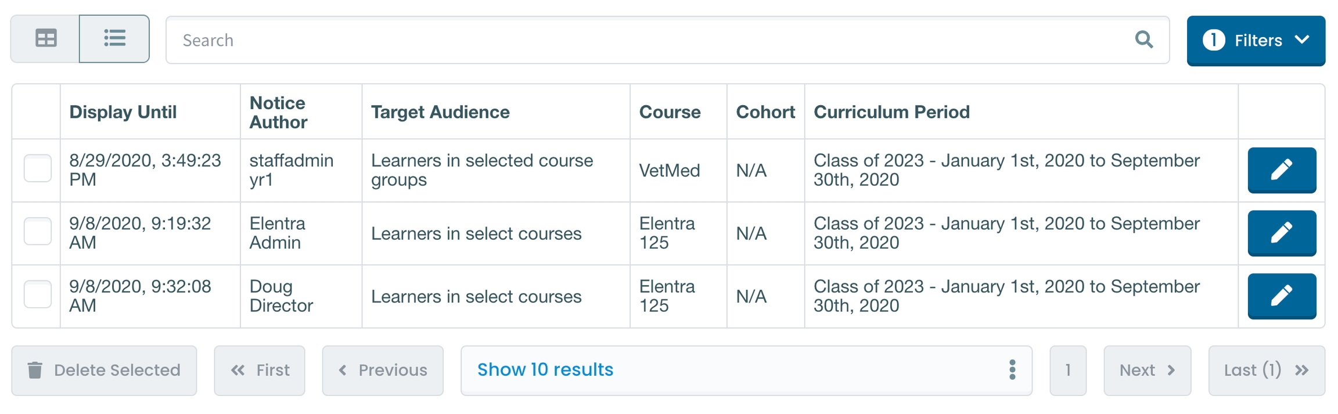
Task: Jump to the Last (1) page
Action: coord(1266,370)
